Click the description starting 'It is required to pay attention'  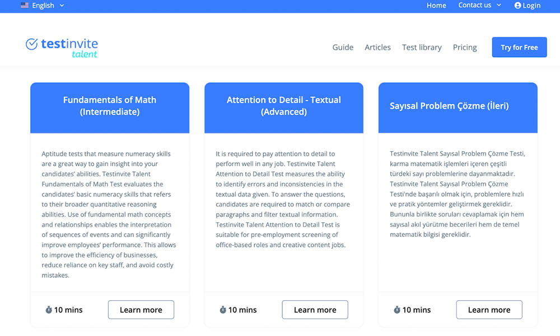click(x=283, y=199)
